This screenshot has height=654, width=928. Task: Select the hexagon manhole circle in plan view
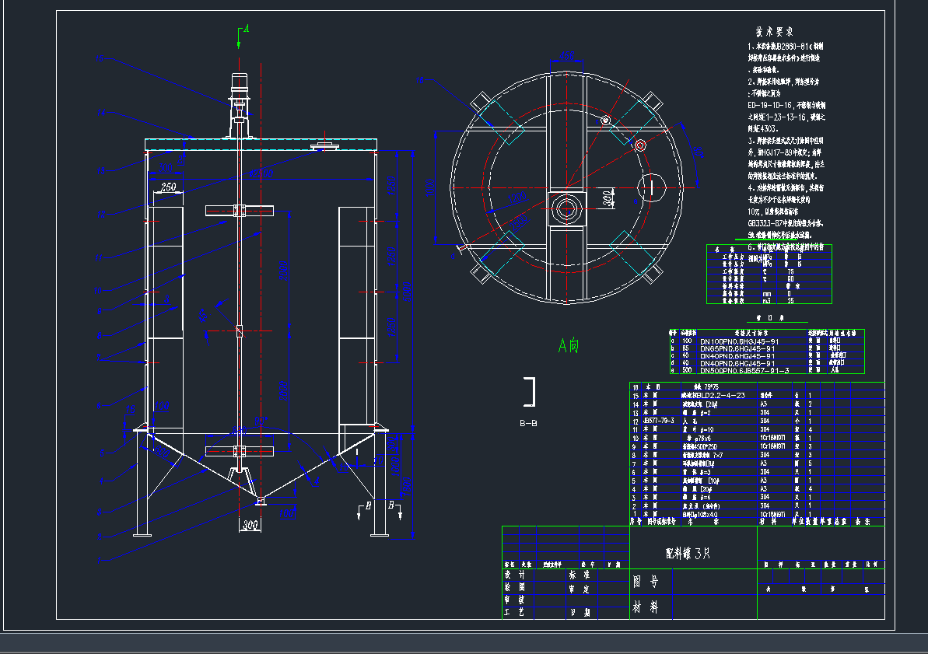coord(651,187)
